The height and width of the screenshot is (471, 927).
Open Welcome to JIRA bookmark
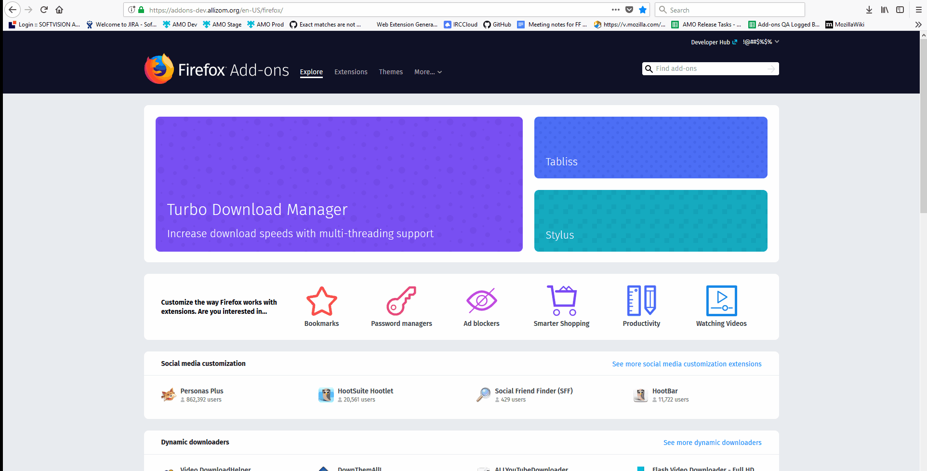point(121,25)
